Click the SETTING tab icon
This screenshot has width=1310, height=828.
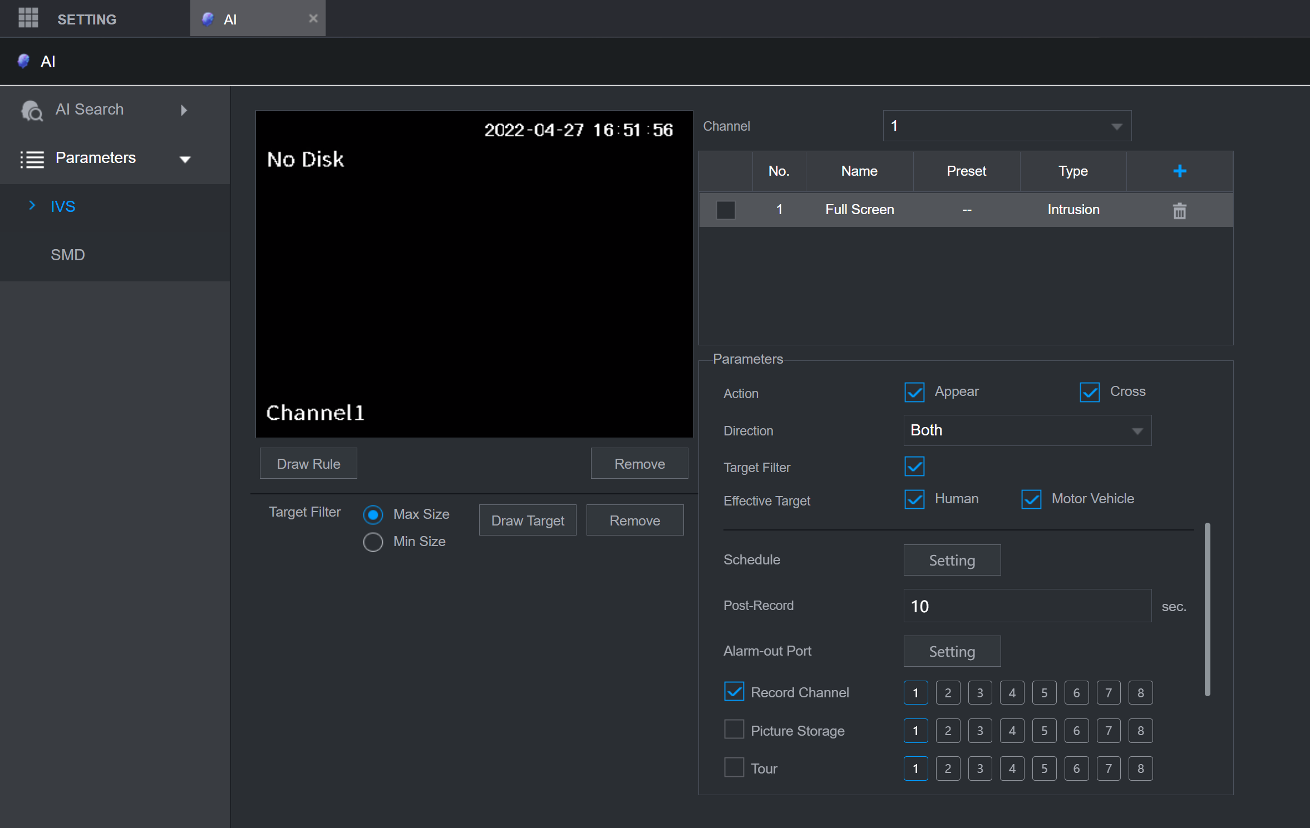27,18
